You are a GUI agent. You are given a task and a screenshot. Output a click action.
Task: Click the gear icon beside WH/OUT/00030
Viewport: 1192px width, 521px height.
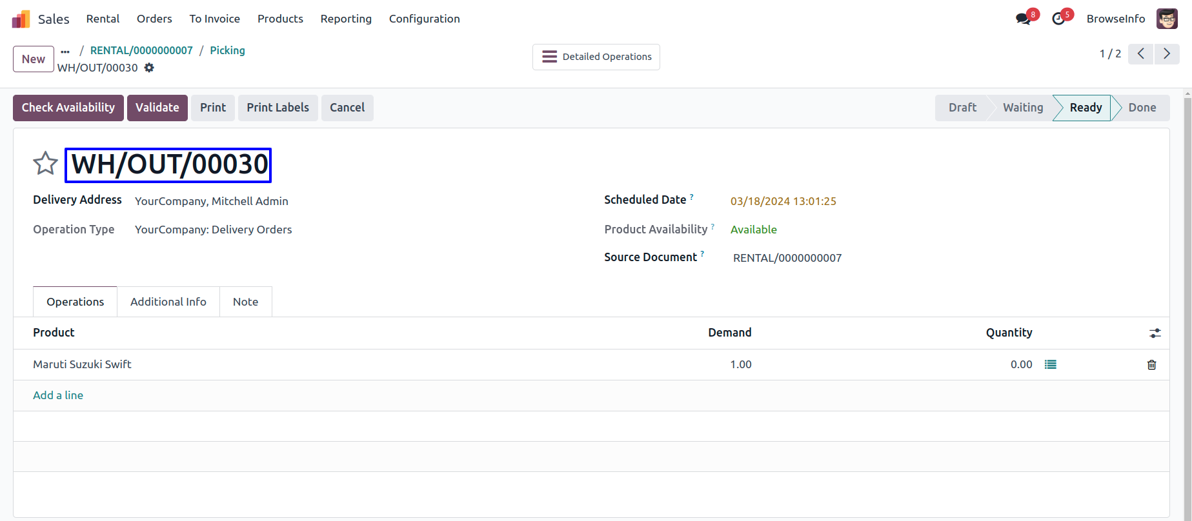[149, 68]
